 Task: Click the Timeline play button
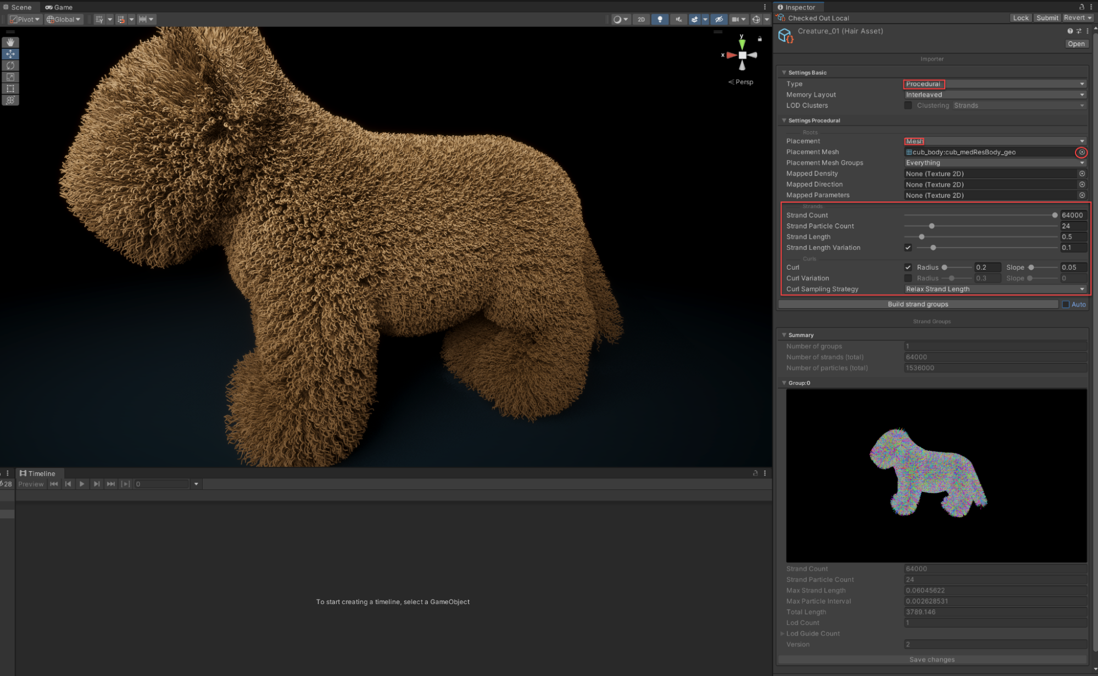tap(82, 484)
